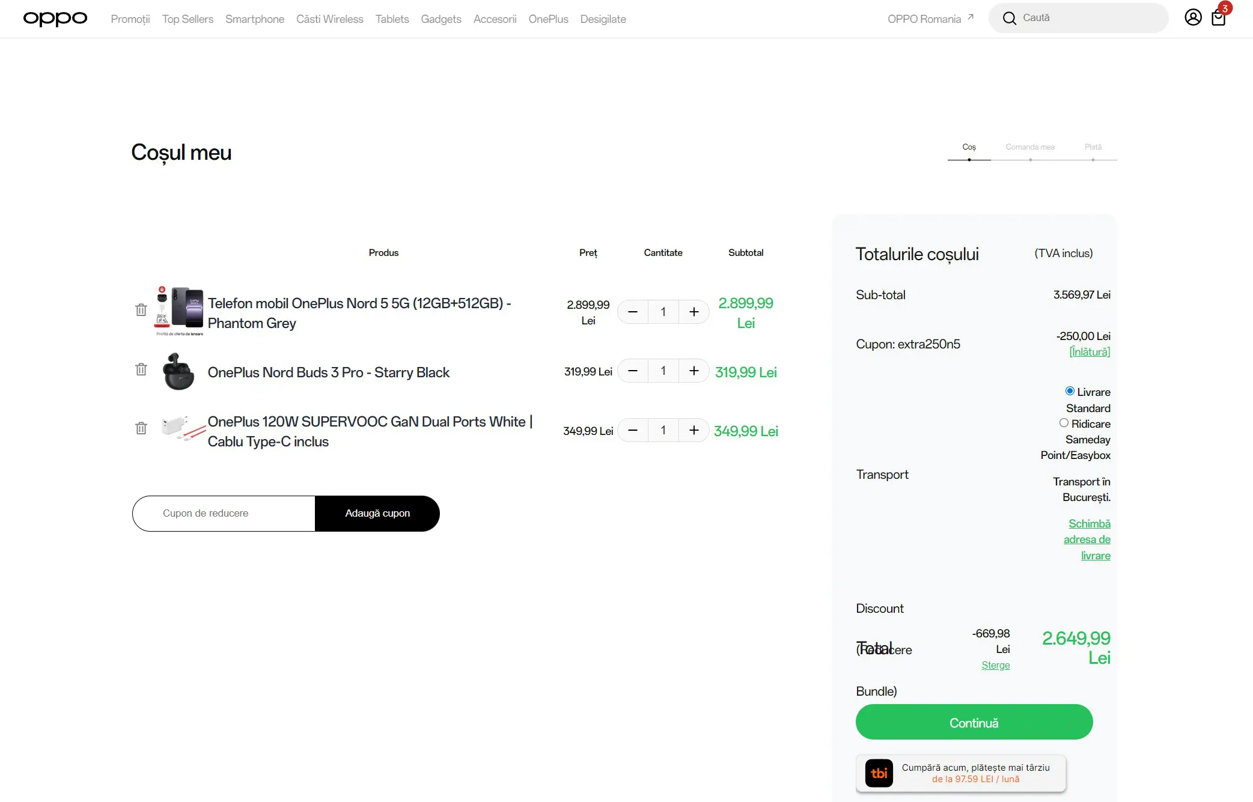The width and height of the screenshot is (1253, 802).
Task: Click quantity field of Nord 5 phone
Action: click(663, 312)
